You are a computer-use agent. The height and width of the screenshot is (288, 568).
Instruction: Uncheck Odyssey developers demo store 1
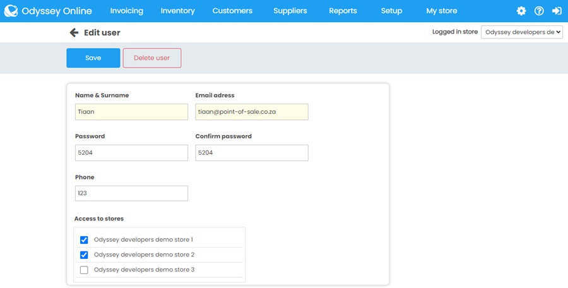[84, 240]
